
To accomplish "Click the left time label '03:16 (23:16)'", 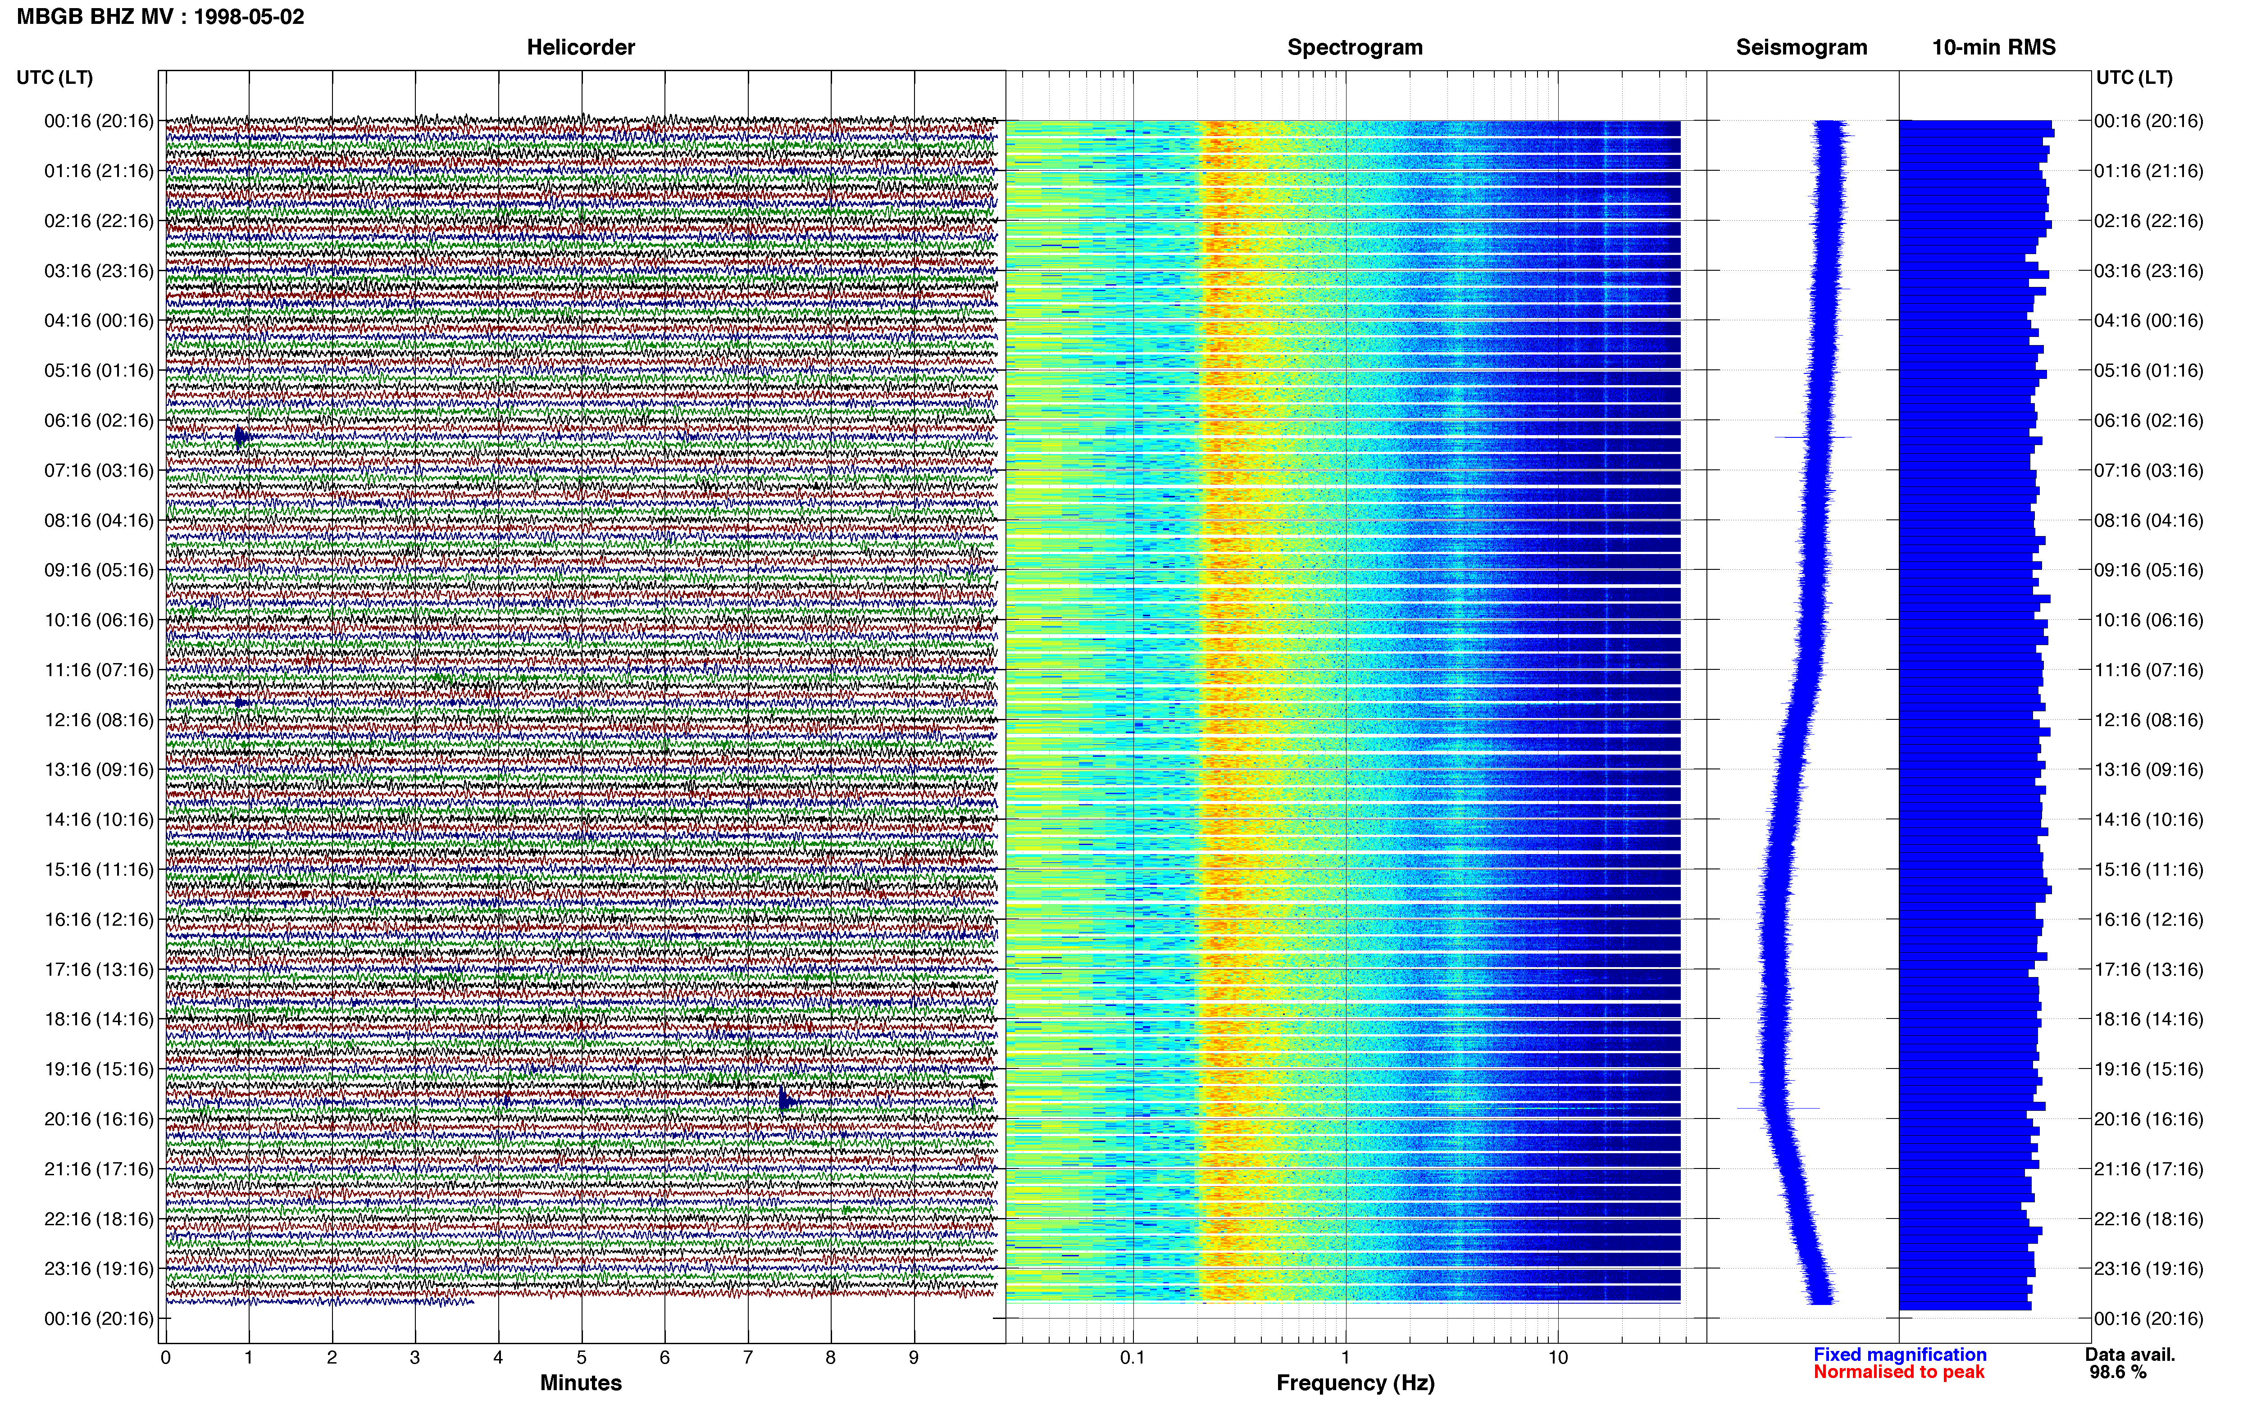I will [x=99, y=271].
